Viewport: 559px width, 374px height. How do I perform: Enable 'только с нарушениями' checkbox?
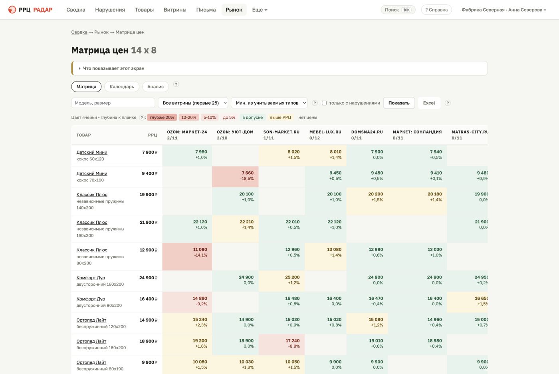click(324, 103)
